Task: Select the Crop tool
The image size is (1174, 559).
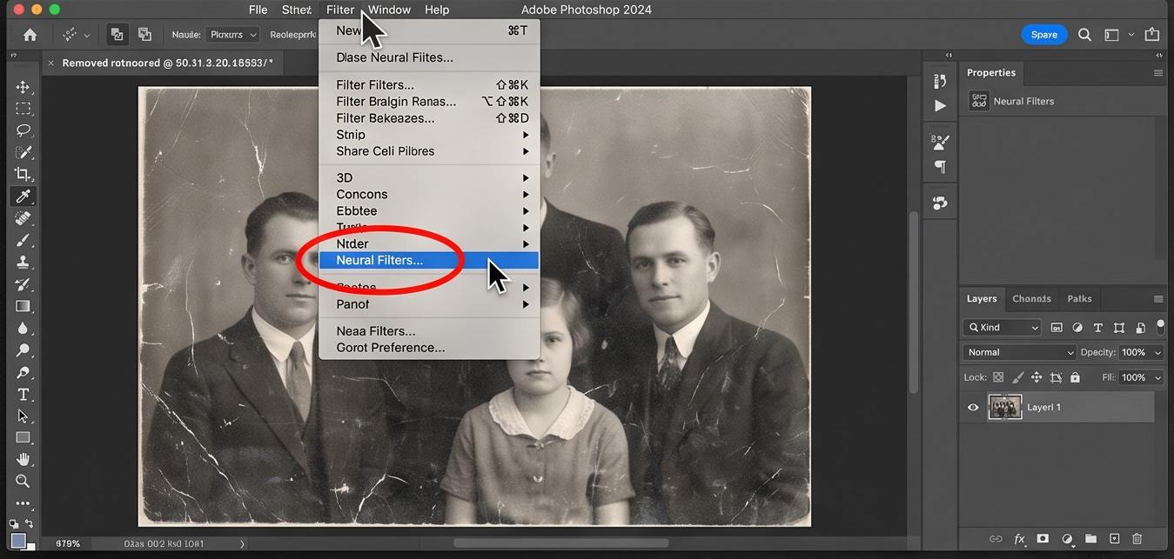Action: [23, 175]
